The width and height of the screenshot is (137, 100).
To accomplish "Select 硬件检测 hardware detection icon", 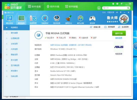I will click(21, 19).
